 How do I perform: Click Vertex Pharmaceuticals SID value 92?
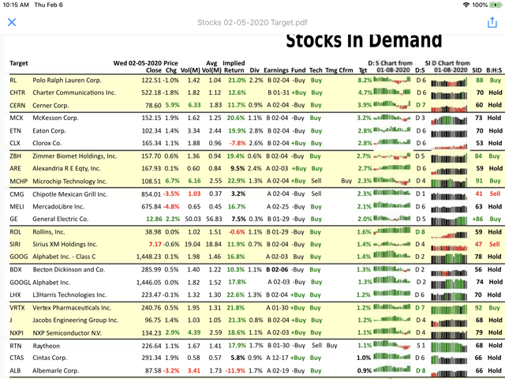pos(479,308)
